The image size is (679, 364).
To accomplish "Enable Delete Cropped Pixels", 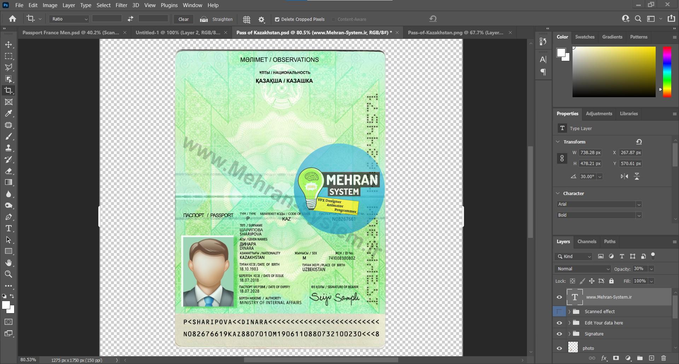I will coord(278,19).
